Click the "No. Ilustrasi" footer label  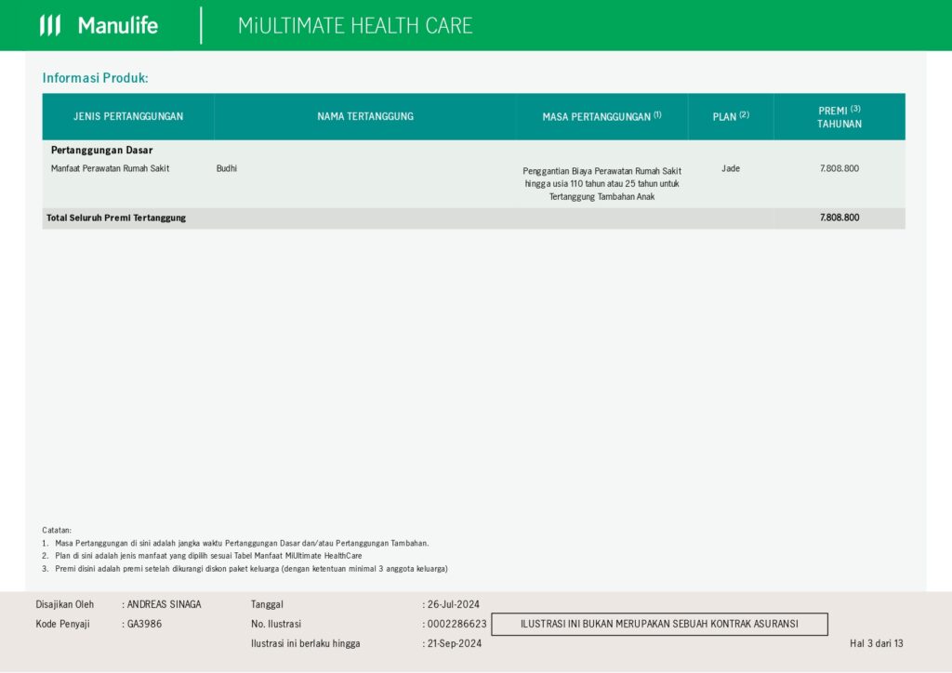coord(276,624)
